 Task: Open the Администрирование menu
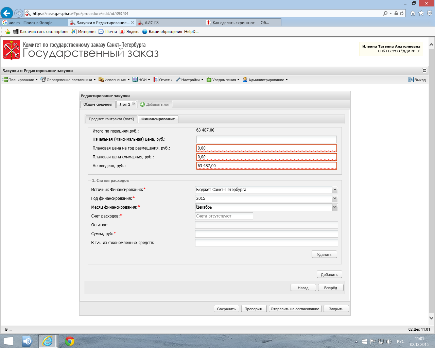265,80
